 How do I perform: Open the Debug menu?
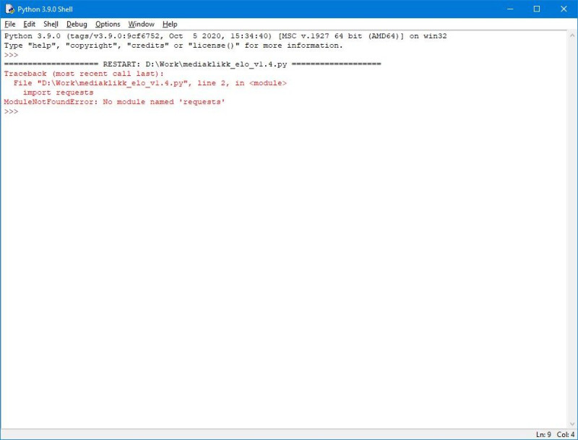tap(77, 25)
